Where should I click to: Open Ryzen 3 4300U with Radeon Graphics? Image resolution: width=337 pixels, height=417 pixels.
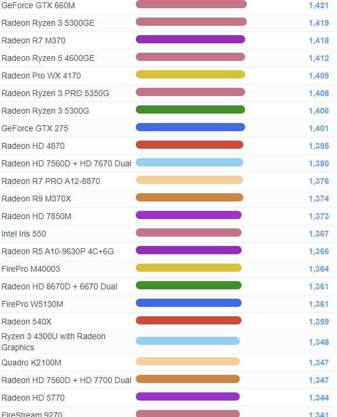(x=53, y=341)
